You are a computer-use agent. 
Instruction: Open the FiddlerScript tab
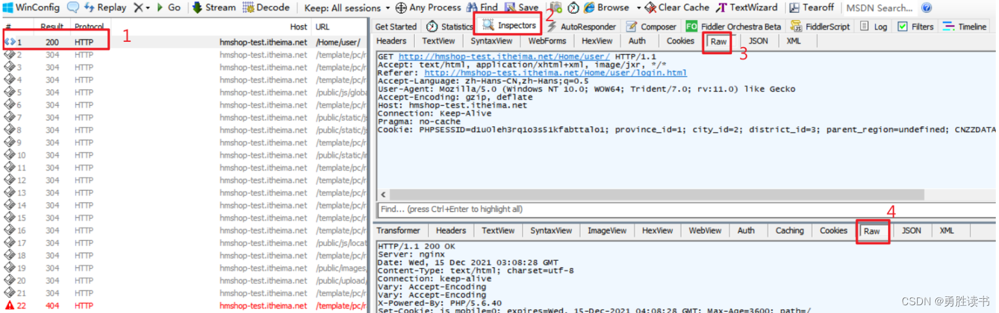click(820, 26)
